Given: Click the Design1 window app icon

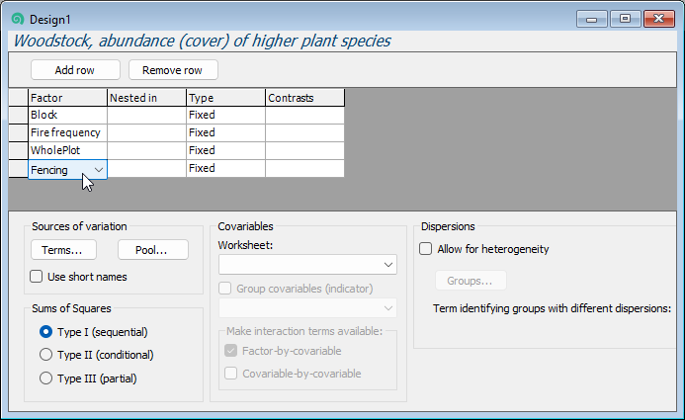Looking at the screenshot, I should click(x=17, y=19).
